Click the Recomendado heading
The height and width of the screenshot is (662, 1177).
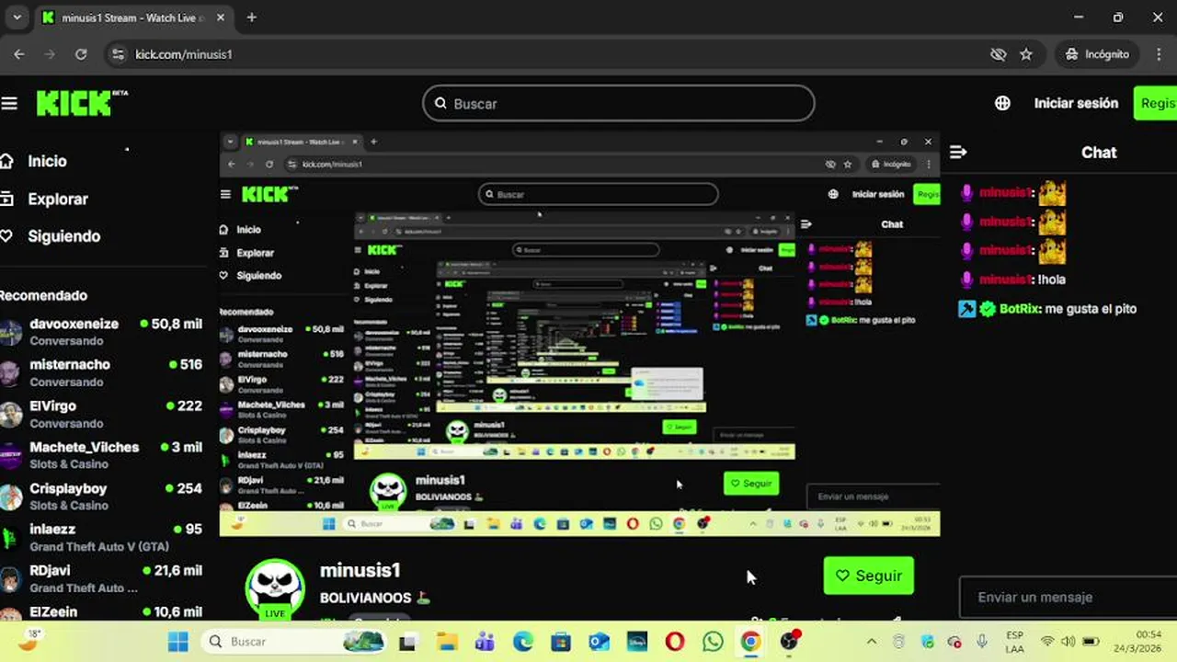pos(43,295)
